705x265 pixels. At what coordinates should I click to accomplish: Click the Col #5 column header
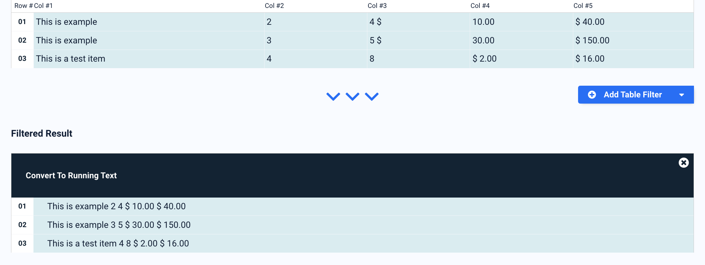pyautogui.click(x=583, y=6)
